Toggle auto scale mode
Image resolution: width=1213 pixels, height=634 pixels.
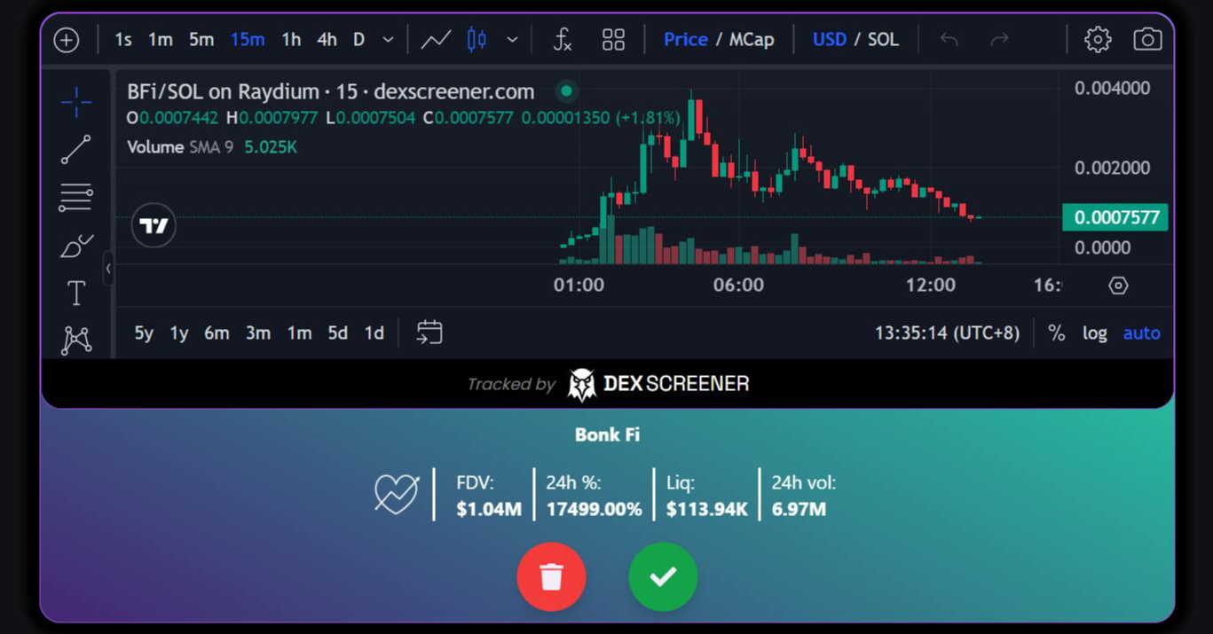click(x=1142, y=333)
